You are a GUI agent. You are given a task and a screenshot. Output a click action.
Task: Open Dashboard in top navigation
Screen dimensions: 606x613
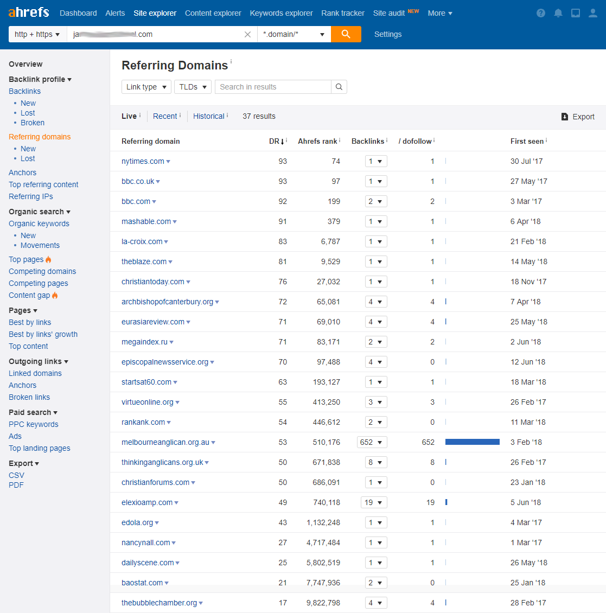point(78,14)
